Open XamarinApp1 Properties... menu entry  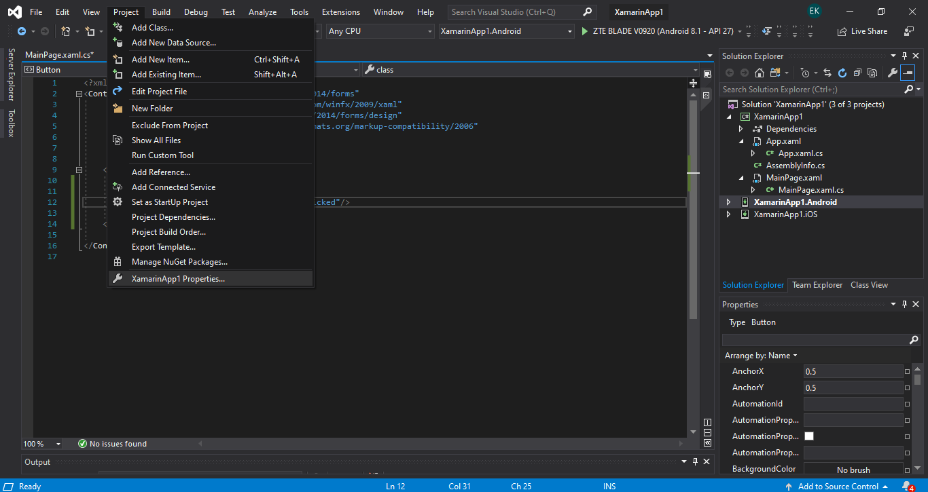click(x=211, y=279)
